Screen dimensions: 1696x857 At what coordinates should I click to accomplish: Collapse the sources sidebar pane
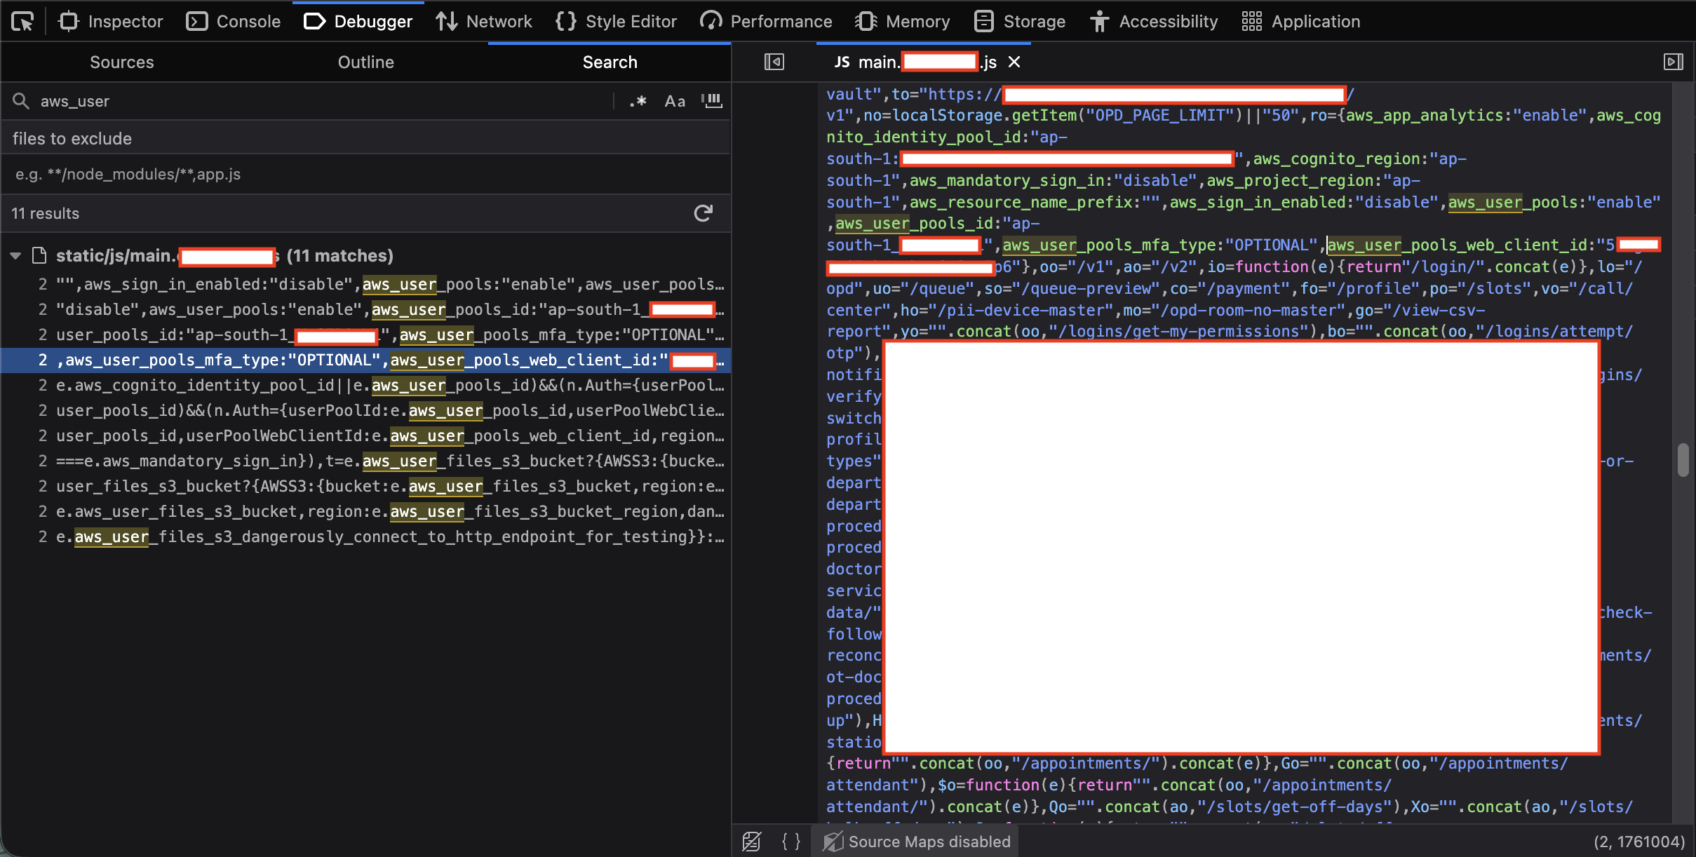(774, 62)
